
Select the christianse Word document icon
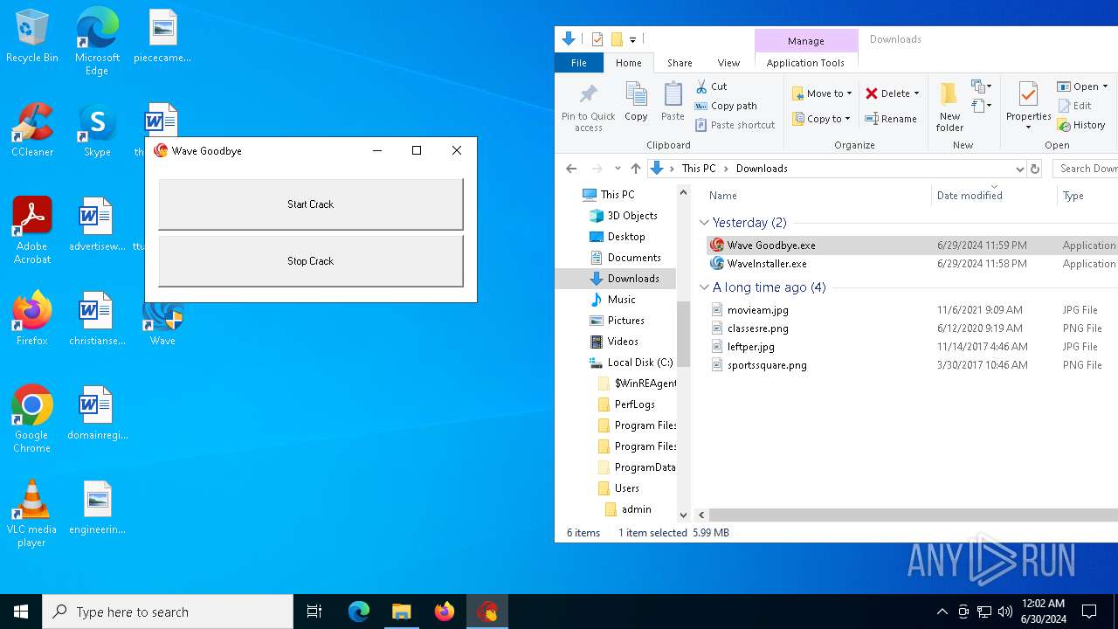97,319
